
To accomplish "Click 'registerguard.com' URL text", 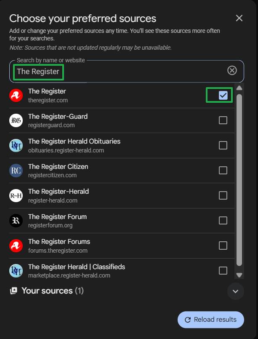I will click(x=51, y=125).
